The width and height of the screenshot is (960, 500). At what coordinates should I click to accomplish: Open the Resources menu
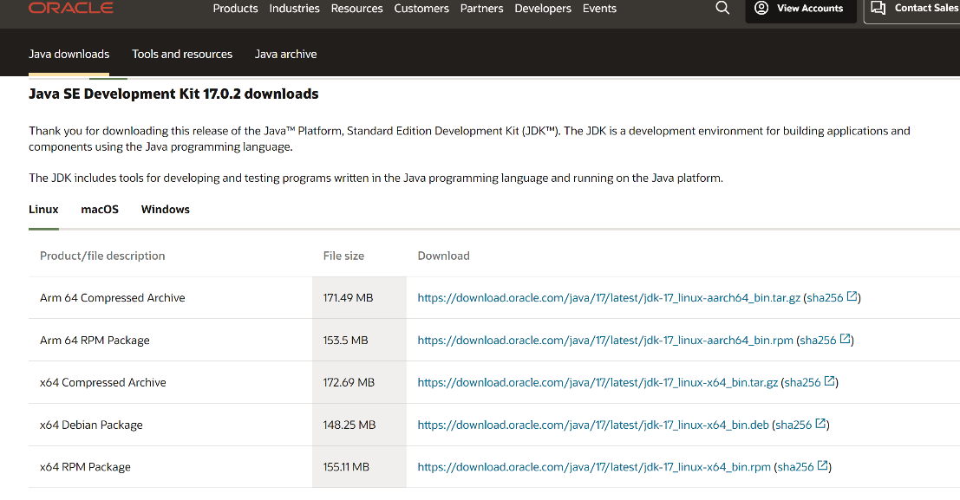(357, 9)
